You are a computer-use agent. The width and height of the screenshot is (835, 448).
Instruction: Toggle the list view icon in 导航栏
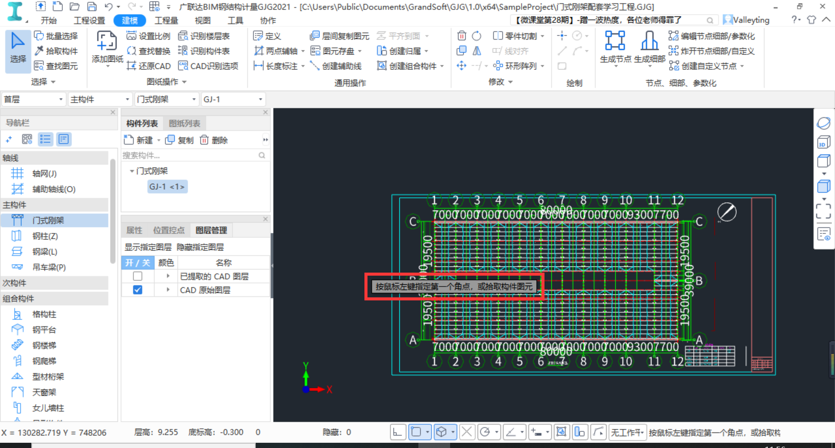(45, 139)
